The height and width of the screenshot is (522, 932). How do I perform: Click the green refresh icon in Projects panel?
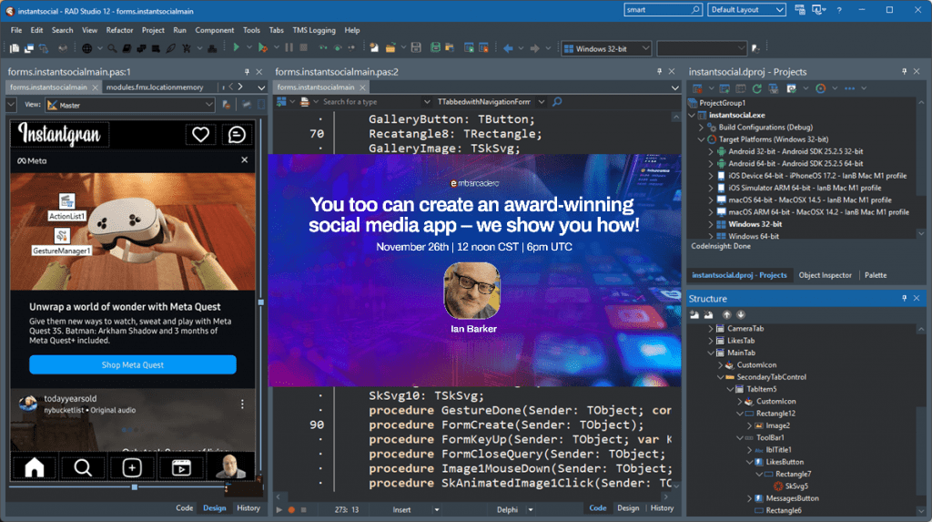[756, 88]
